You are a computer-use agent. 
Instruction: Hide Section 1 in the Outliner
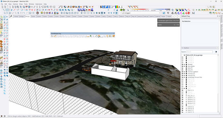[x=183, y=98]
